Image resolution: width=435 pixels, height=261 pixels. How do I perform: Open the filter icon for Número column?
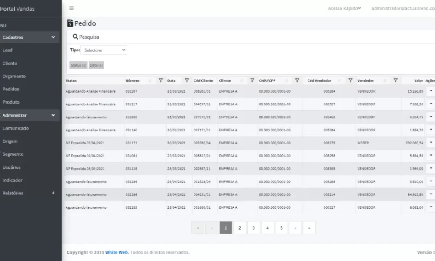pos(161,80)
